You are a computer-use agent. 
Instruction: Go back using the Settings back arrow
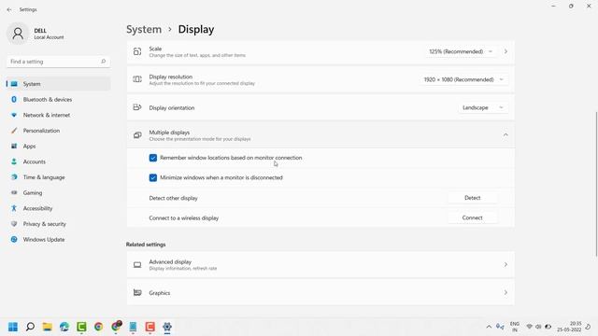pos(9,9)
